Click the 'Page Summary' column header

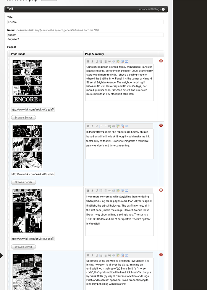pyautogui.click(x=94, y=54)
